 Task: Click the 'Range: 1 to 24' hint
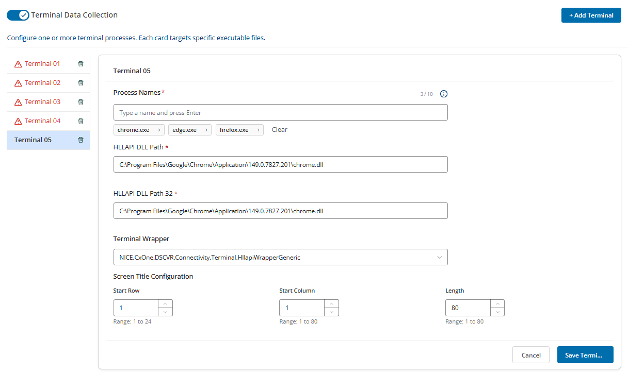(133, 322)
